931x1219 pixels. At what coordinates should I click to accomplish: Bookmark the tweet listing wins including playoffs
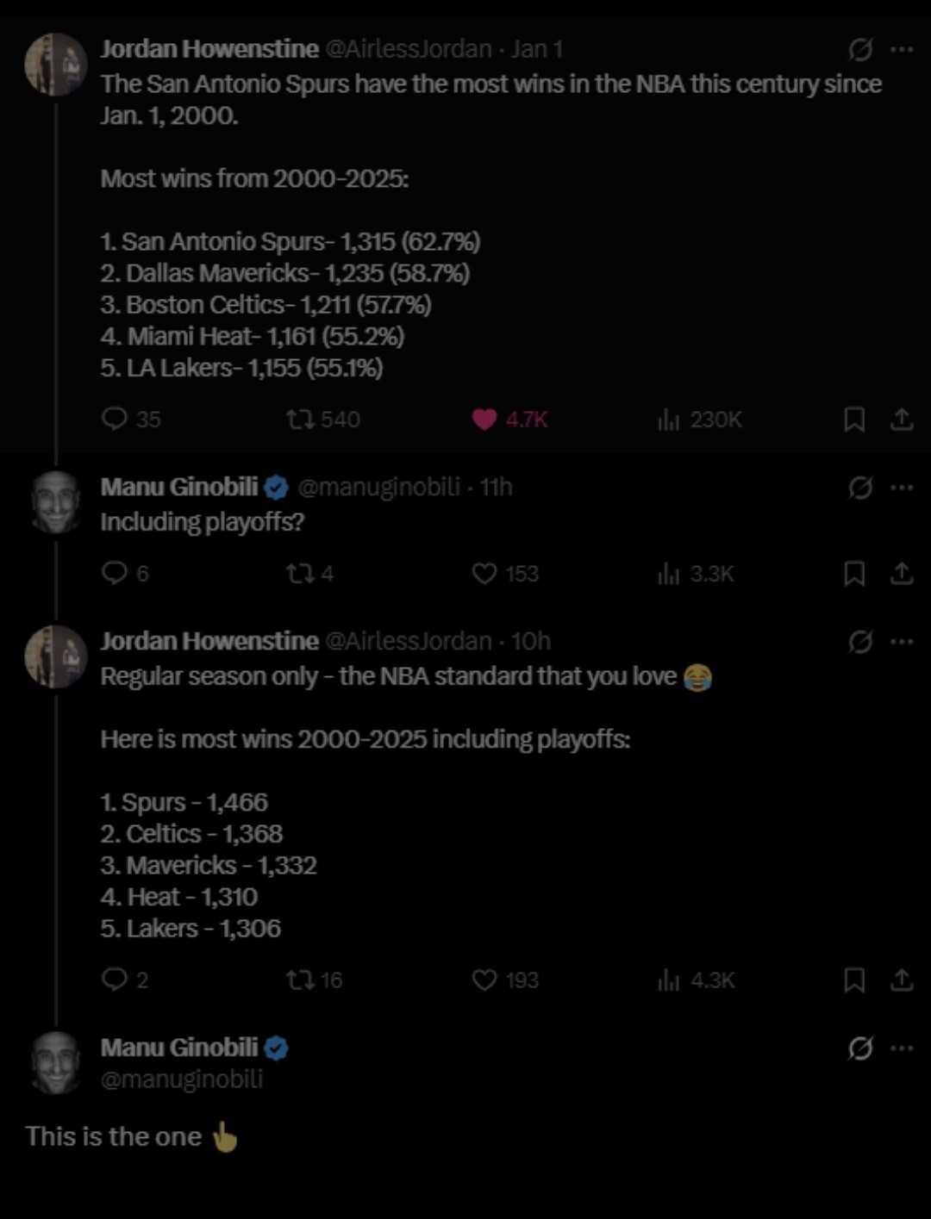point(853,980)
